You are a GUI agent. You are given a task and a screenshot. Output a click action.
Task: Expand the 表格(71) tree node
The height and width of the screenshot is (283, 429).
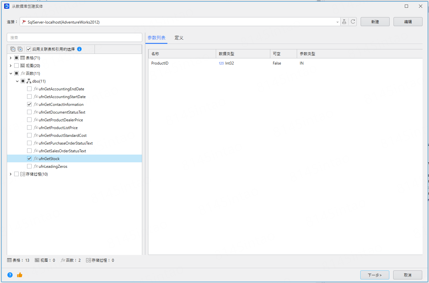tap(11, 58)
